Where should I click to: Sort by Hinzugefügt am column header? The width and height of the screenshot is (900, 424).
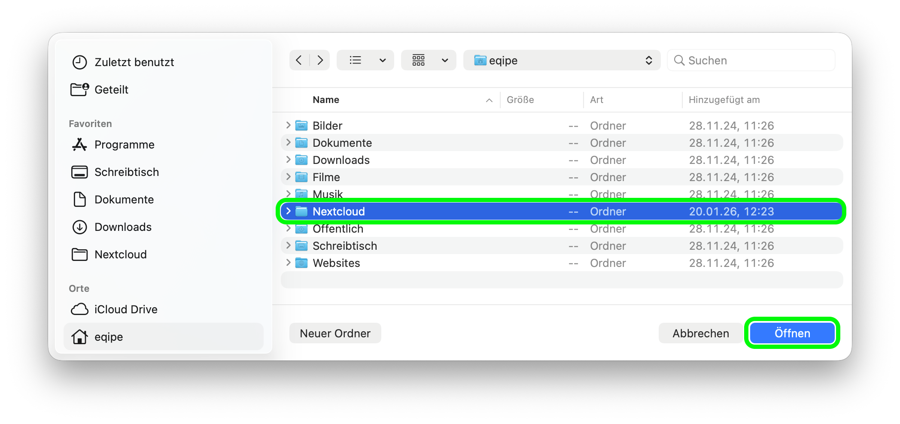click(x=724, y=100)
